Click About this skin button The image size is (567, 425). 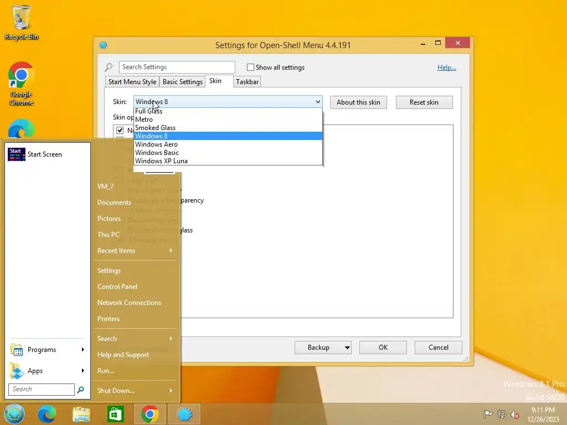coord(358,102)
